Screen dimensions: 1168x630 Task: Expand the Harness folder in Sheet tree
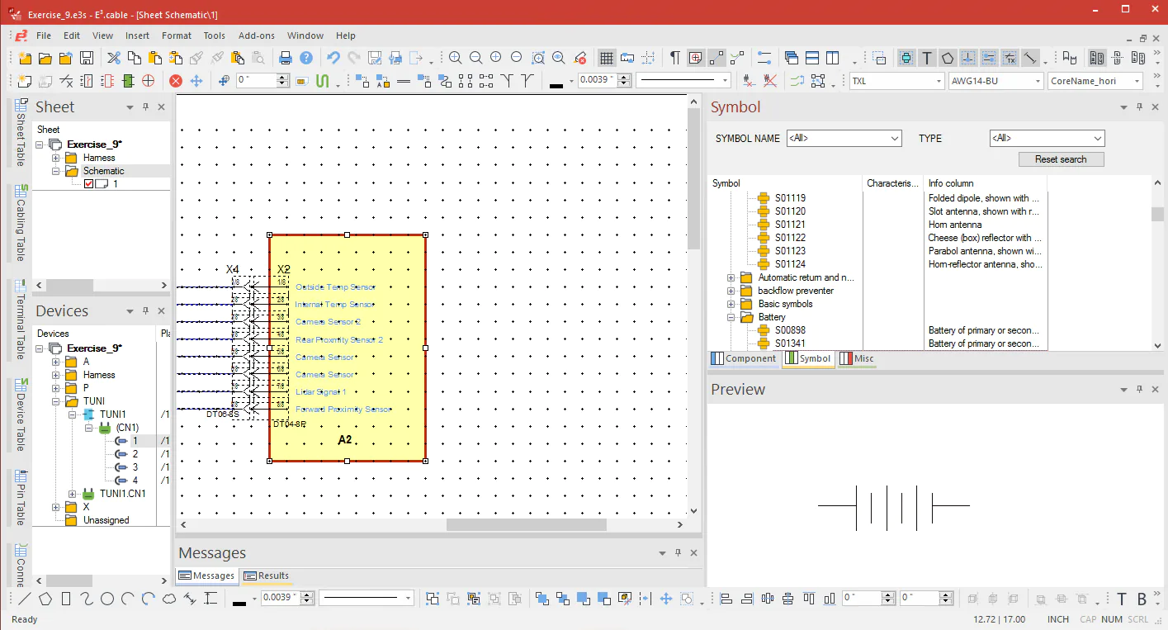pos(56,158)
